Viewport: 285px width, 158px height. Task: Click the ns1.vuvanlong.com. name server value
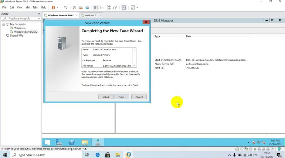(197, 64)
